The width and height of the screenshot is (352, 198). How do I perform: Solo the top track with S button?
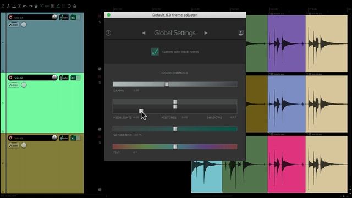(100, 22)
